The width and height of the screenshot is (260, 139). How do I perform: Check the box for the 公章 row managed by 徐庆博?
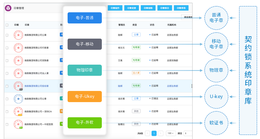click(x=7, y=99)
